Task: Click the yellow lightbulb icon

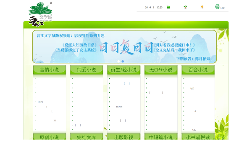Action: (x=202, y=7)
